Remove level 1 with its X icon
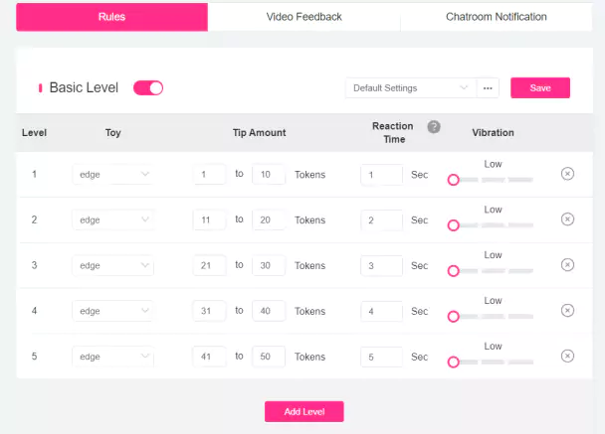Viewport: 605px width, 434px height. point(567,174)
